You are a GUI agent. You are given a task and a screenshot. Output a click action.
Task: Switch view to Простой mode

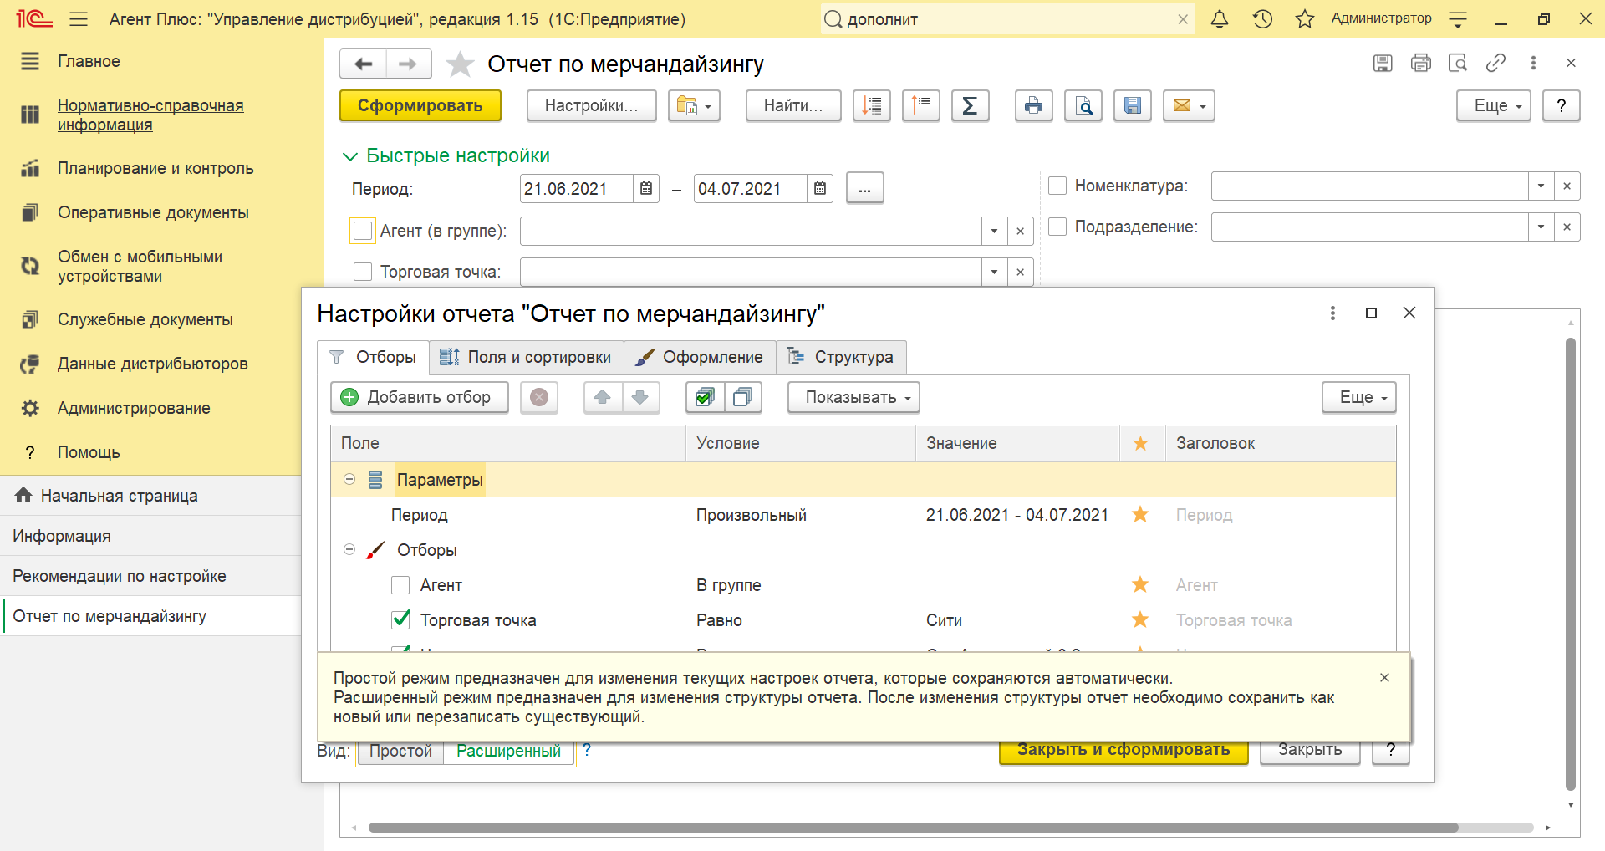pyautogui.click(x=400, y=751)
